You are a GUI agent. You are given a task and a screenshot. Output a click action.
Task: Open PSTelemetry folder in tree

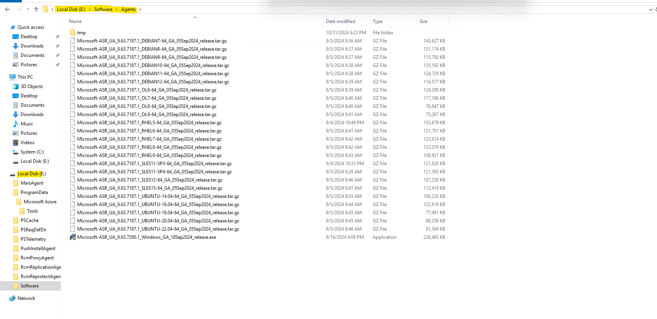click(33, 239)
